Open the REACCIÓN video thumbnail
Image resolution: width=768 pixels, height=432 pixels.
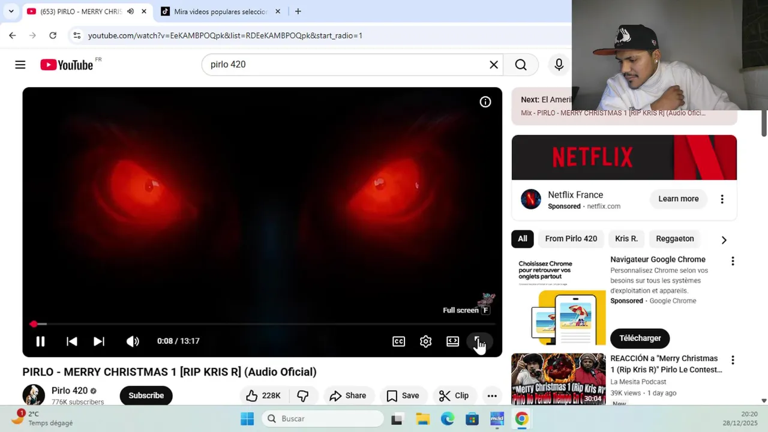click(x=559, y=379)
